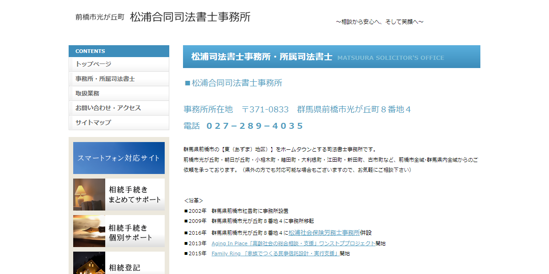Image resolution: width=549 pixels, height=274 pixels.
Task: Select 事務所・所属司法書士 in the contents menu
Action: click(105, 79)
